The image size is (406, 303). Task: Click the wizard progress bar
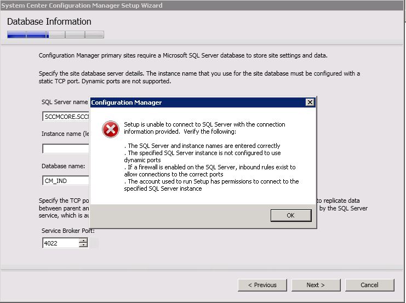(x=56, y=35)
